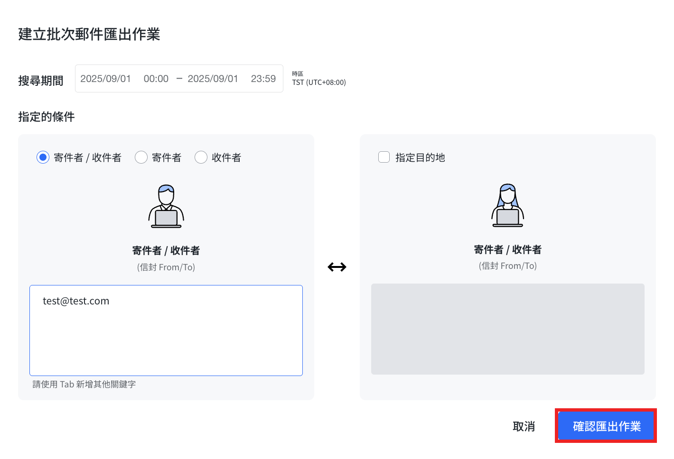The image size is (674, 459).
Task: Click the male user with laptop icon
Action: click(x=166, y=206)
